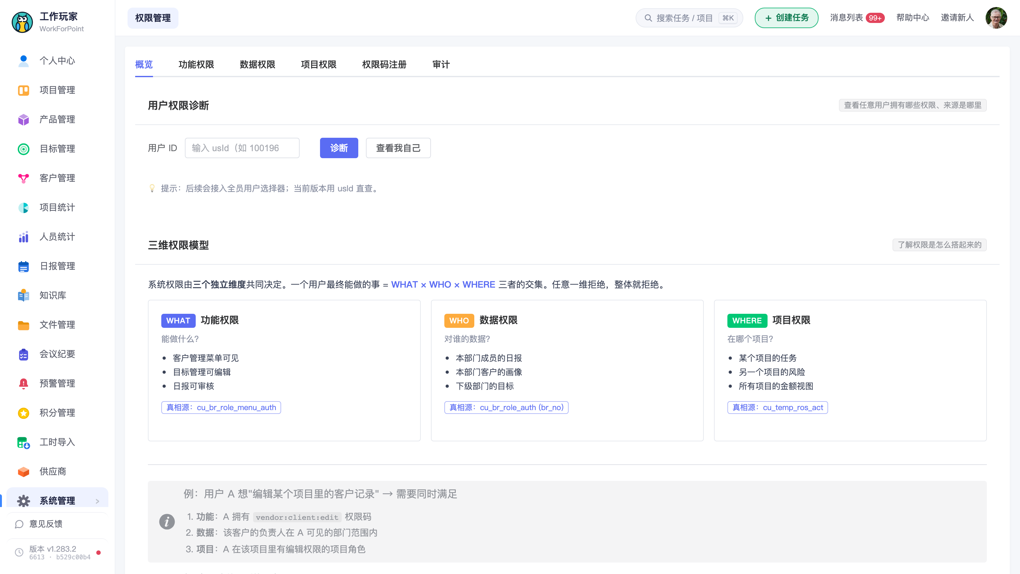Click the blue 诊断 button
The height and width of the screenshot is (574, 1020).
click(339, 148)
